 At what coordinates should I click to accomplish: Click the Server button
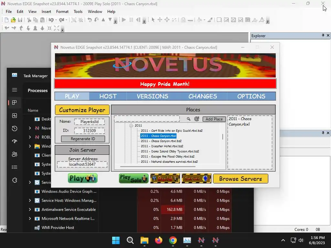(196, 178)
